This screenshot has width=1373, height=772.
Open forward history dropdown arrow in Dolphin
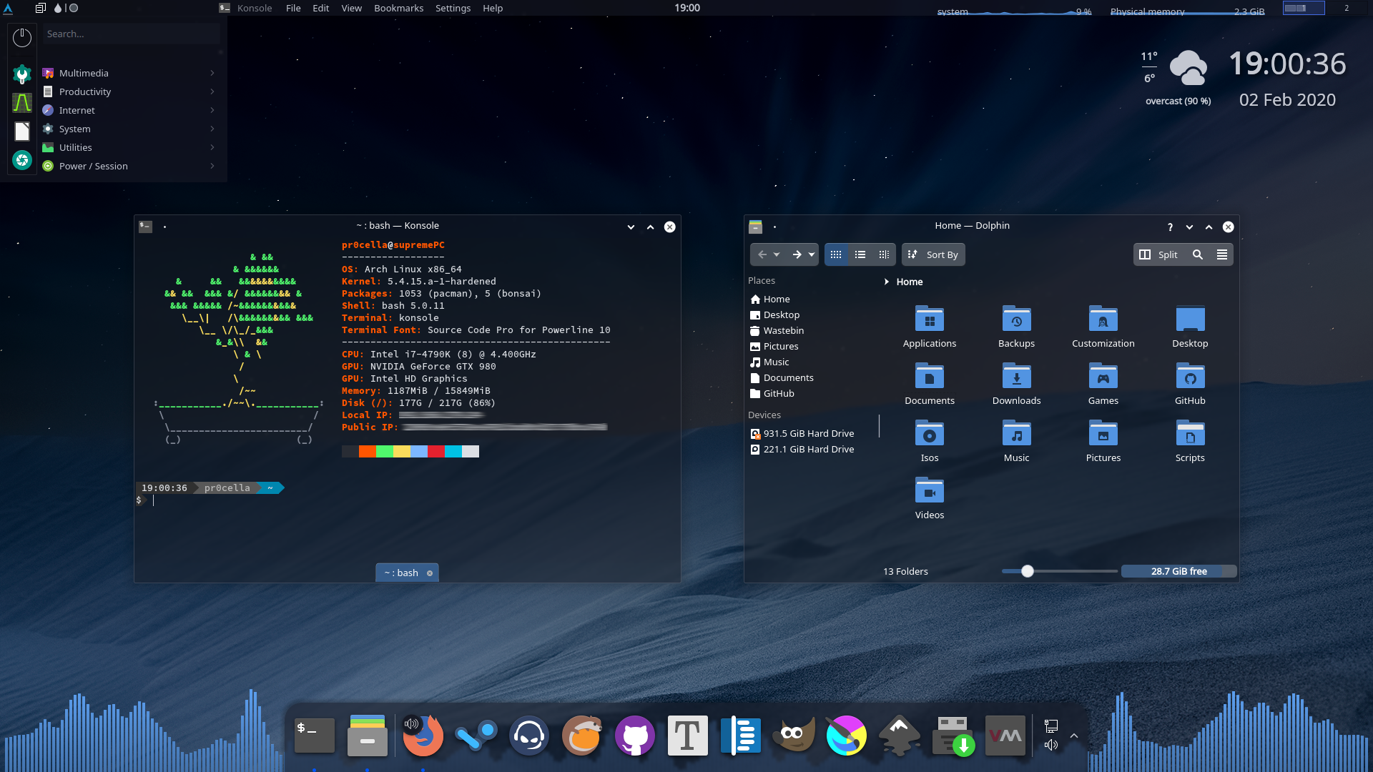click(x=812, y=254)
